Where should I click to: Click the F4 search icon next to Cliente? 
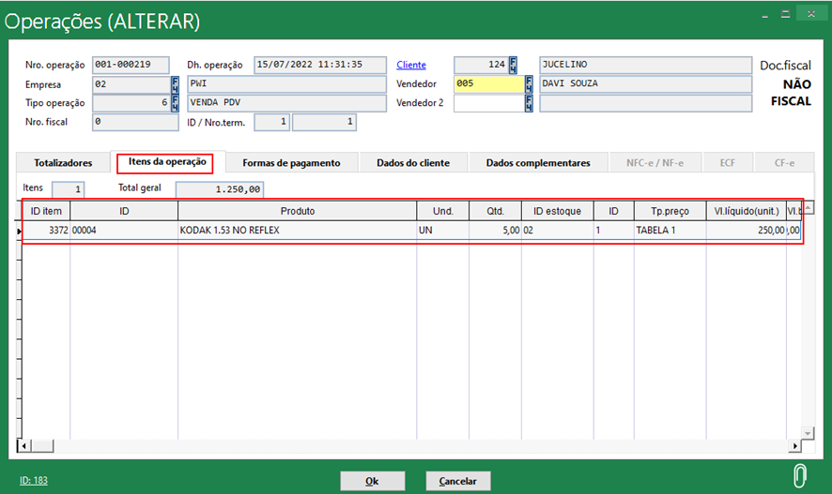(513, 66)
